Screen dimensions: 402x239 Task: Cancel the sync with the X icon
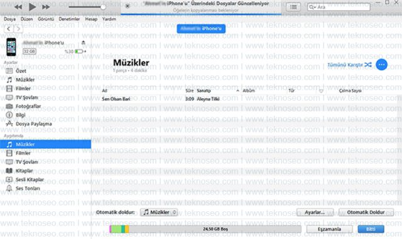(128, 6)
